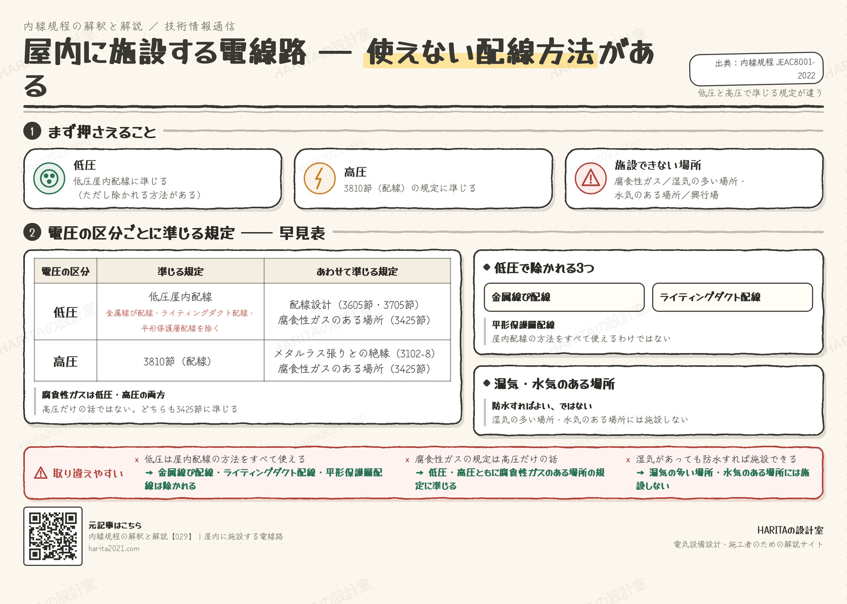Click the QR code thumbnail
The height and width of the screenshot is (604, 847).
[53, 536]
